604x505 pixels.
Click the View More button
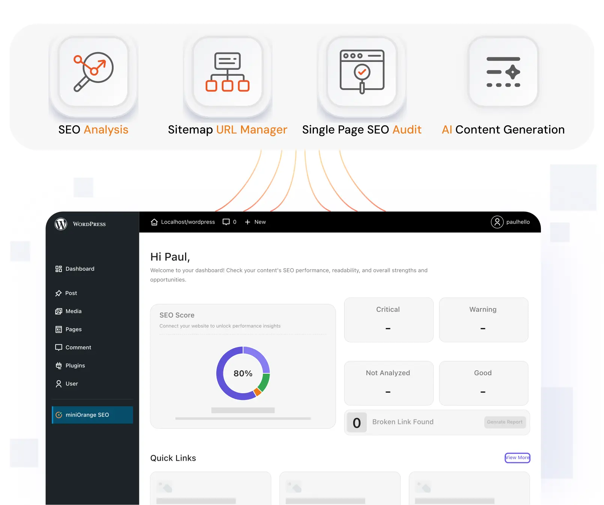[x=517, y=458]
